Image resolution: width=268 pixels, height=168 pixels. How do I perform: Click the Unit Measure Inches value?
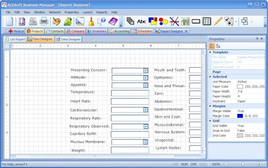coord(242,81)
